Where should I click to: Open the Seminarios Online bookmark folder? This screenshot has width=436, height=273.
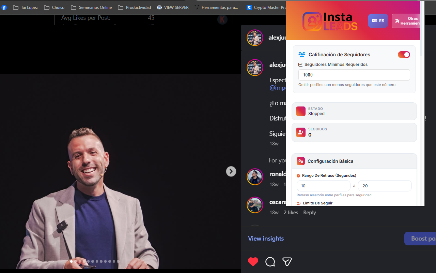click(91, 8)
